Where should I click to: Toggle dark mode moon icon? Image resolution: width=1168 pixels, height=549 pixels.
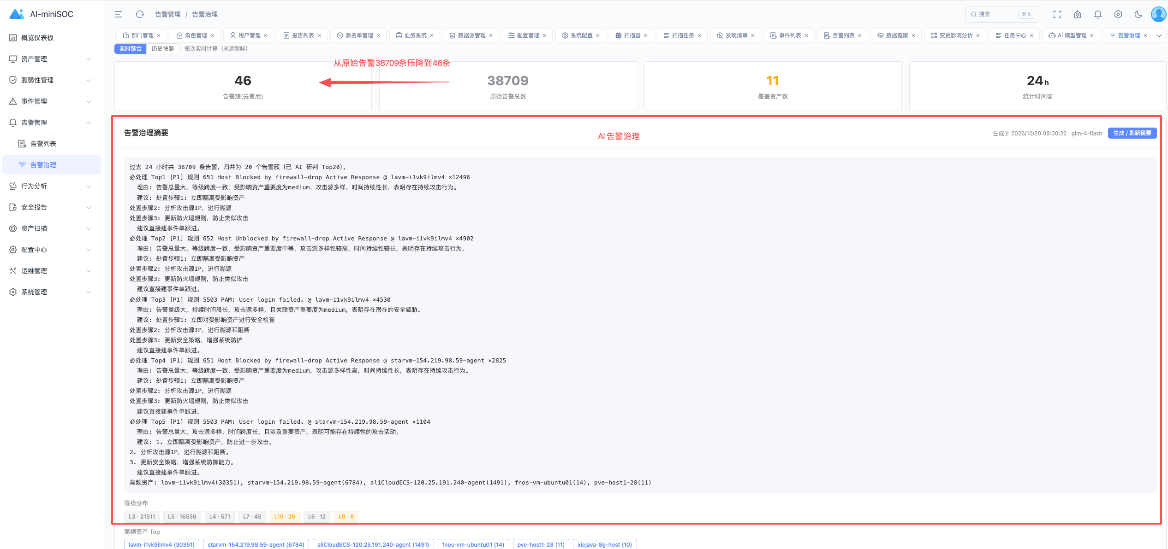tap(1138, 14)
